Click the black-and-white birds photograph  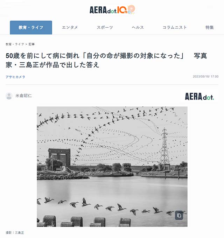(x=112, y=167)
